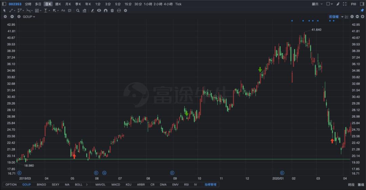Enable magnet snap mode

point(105,10)
